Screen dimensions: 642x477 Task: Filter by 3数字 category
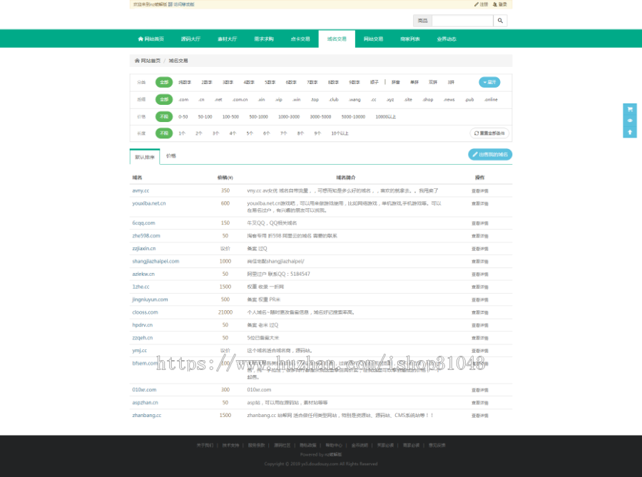[228, 82]
